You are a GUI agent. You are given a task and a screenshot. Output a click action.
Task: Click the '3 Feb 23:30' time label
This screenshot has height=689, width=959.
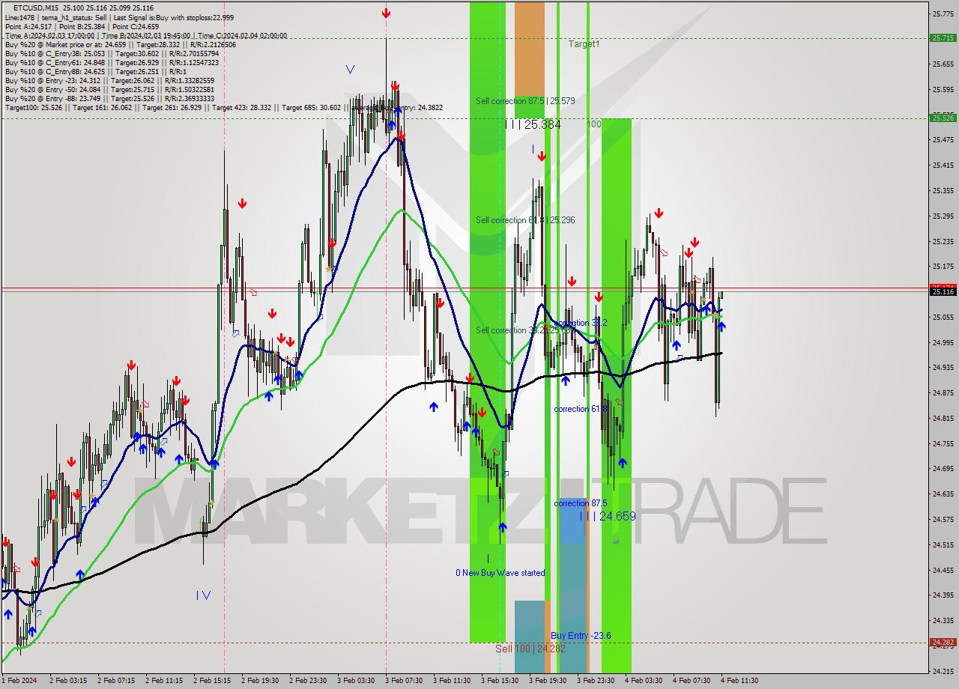pos(596,681)
